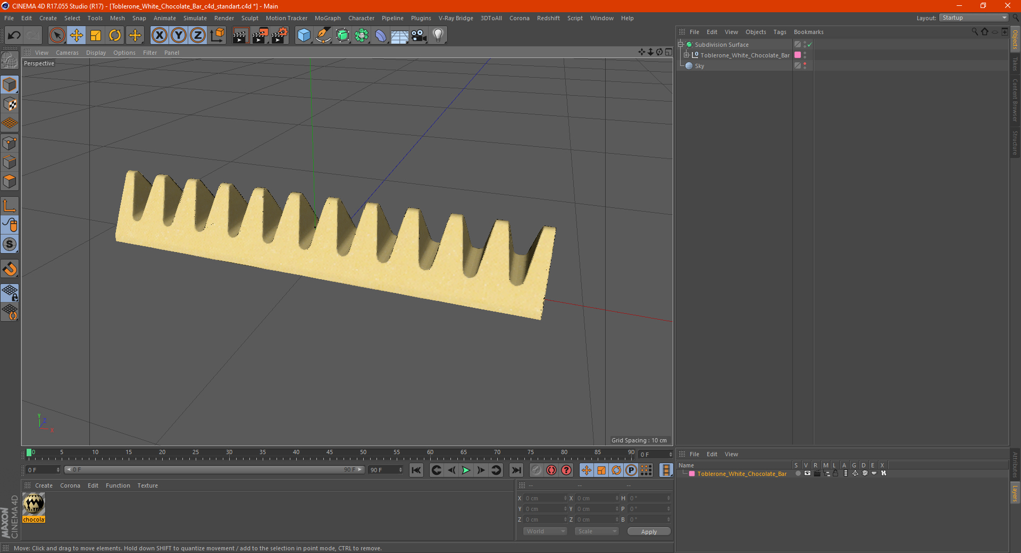Open viewport Display menu
1021x553 pixels.
96,53
